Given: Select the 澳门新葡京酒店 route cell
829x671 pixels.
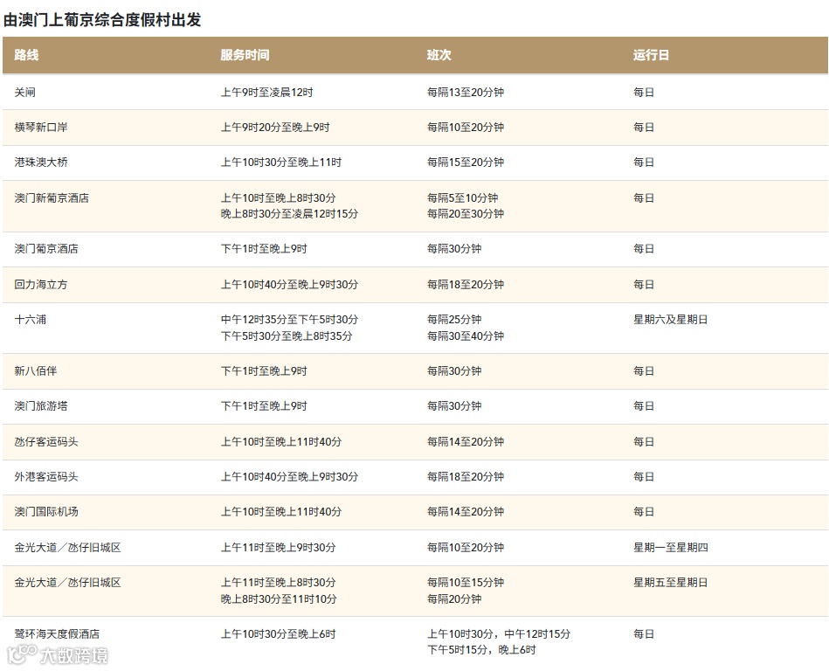Looking at the screenshot, I should (52, 197).
